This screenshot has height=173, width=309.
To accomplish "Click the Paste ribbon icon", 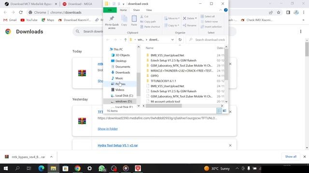I will coord(134,21).
